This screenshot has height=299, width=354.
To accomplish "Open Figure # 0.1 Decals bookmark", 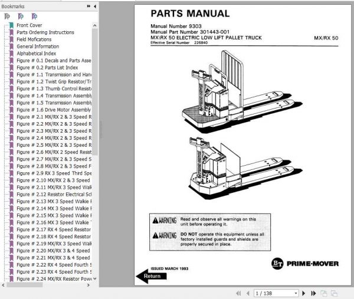I will click(x=54, y=61).
